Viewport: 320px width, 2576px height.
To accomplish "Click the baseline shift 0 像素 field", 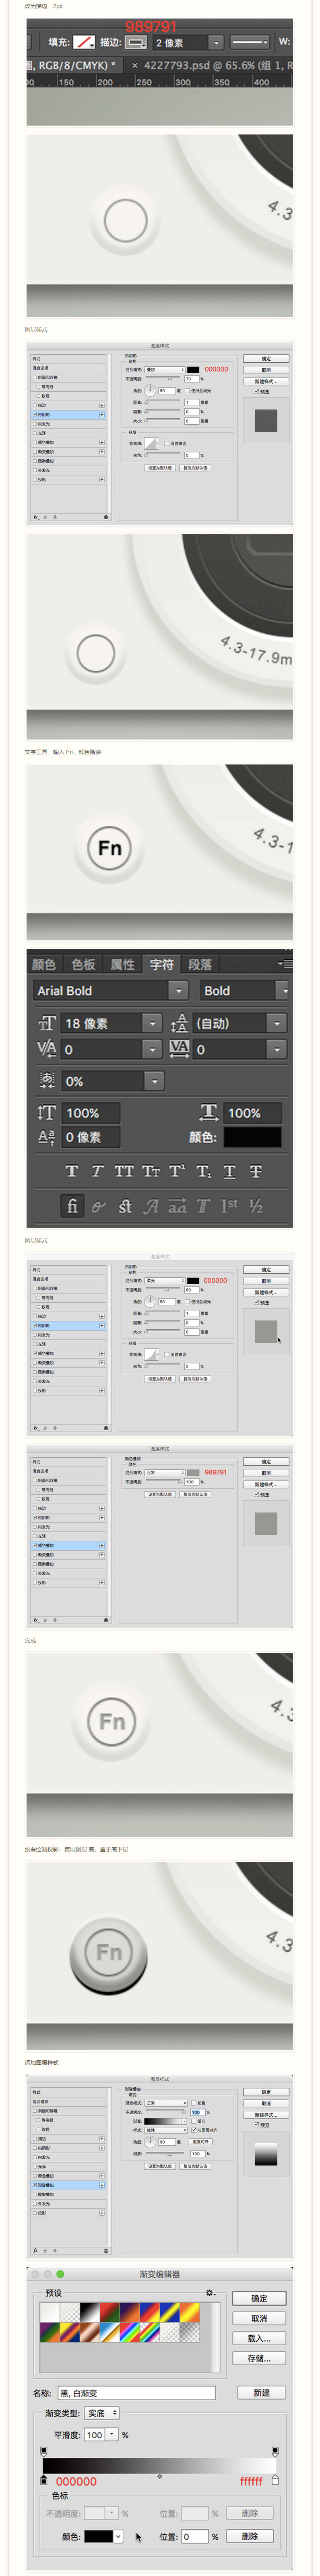I will click(x=91, y=1137).
